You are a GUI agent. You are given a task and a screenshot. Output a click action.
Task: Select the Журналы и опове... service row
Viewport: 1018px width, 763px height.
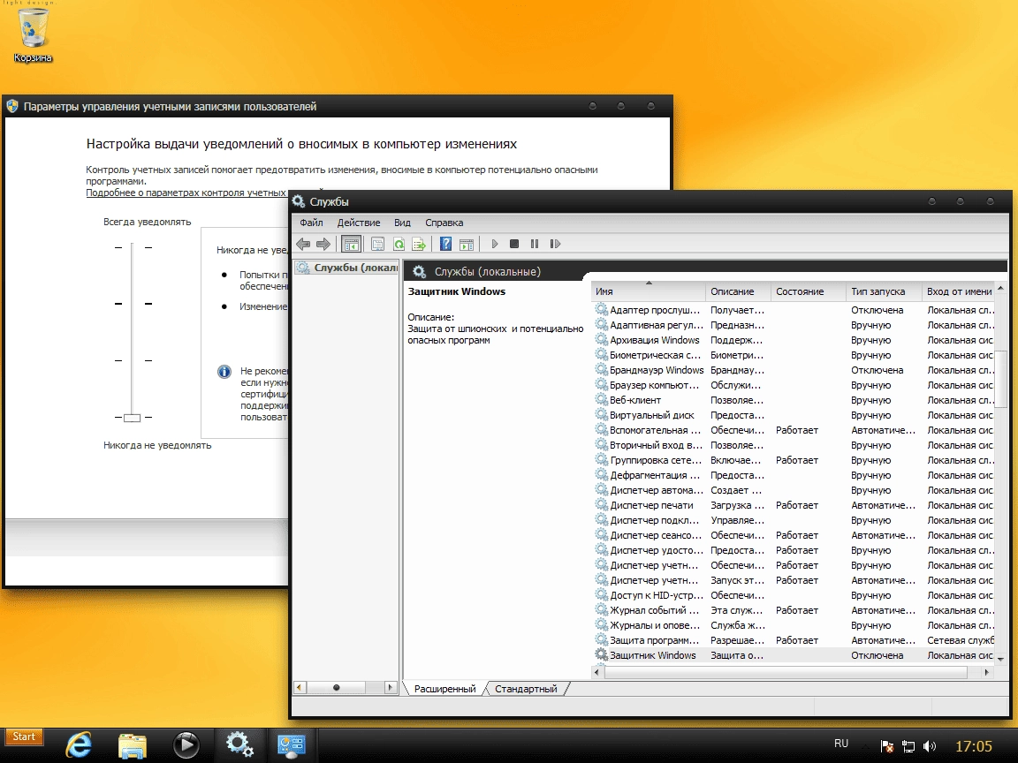click(794, 625)
